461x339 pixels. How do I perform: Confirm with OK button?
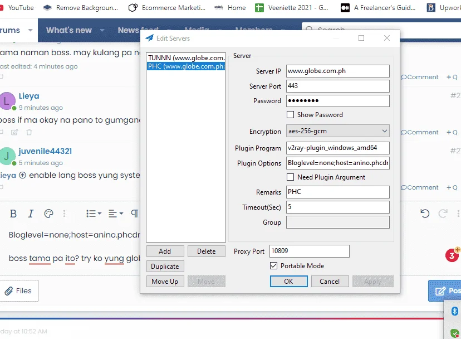pos(289,281)
